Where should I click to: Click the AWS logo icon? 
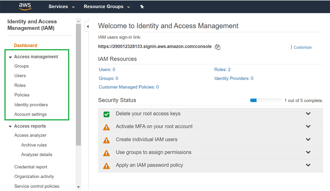25,7
